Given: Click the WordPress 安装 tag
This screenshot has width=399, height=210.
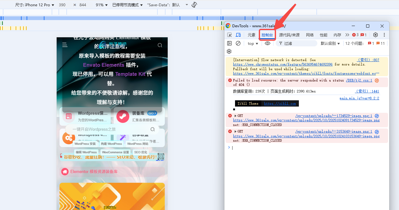Looking at the screenshot, I should tap(85, 144).
